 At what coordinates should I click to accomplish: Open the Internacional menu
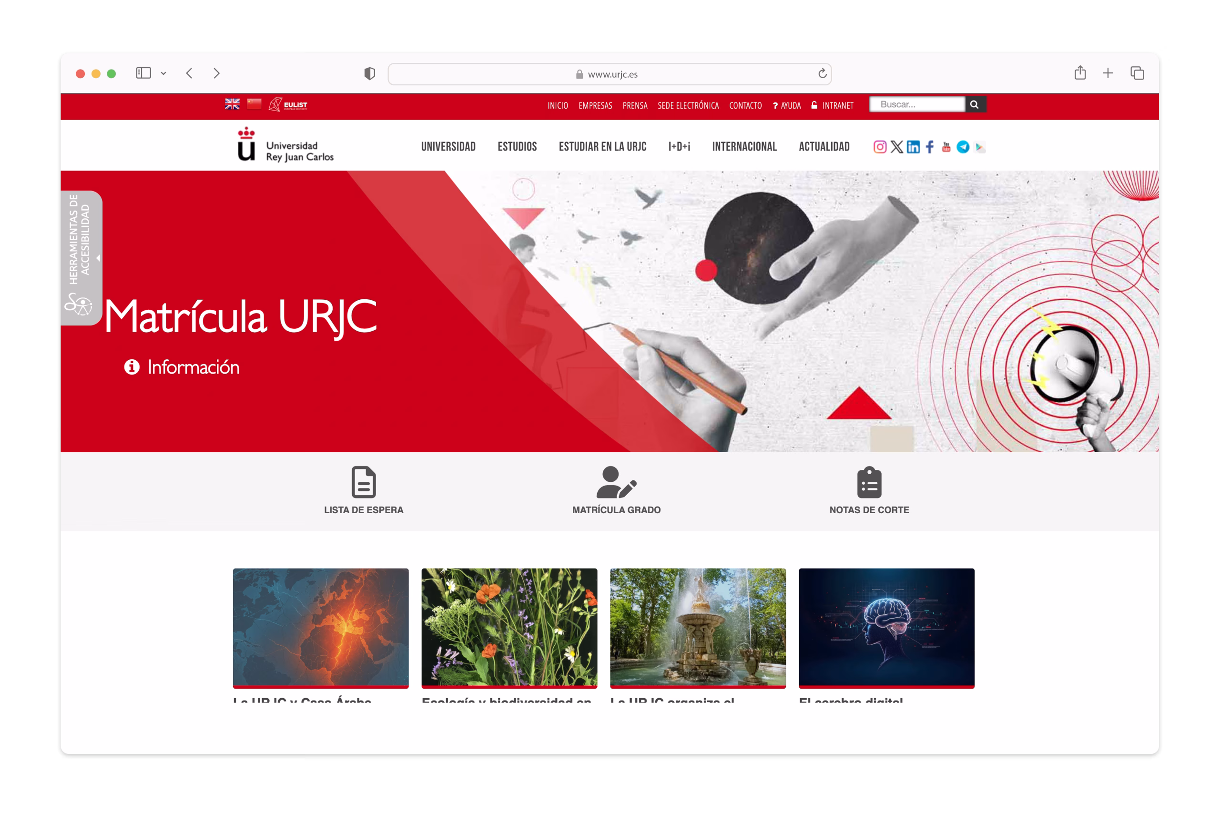pyautogui.click(x=744, y=147)
